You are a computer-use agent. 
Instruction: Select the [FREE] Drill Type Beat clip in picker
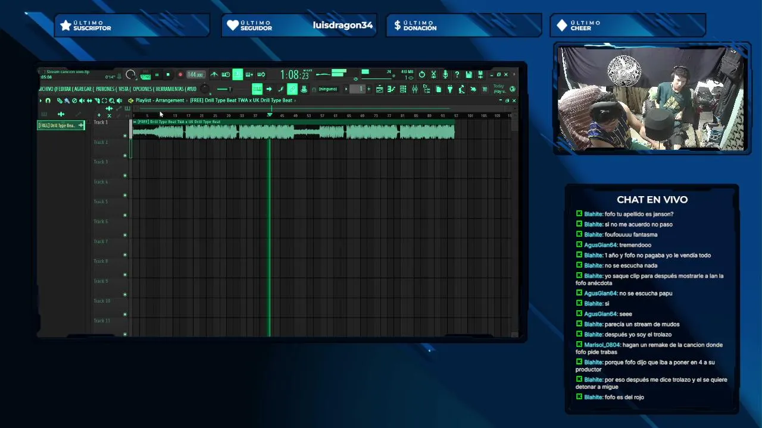[x=61, y=125]
